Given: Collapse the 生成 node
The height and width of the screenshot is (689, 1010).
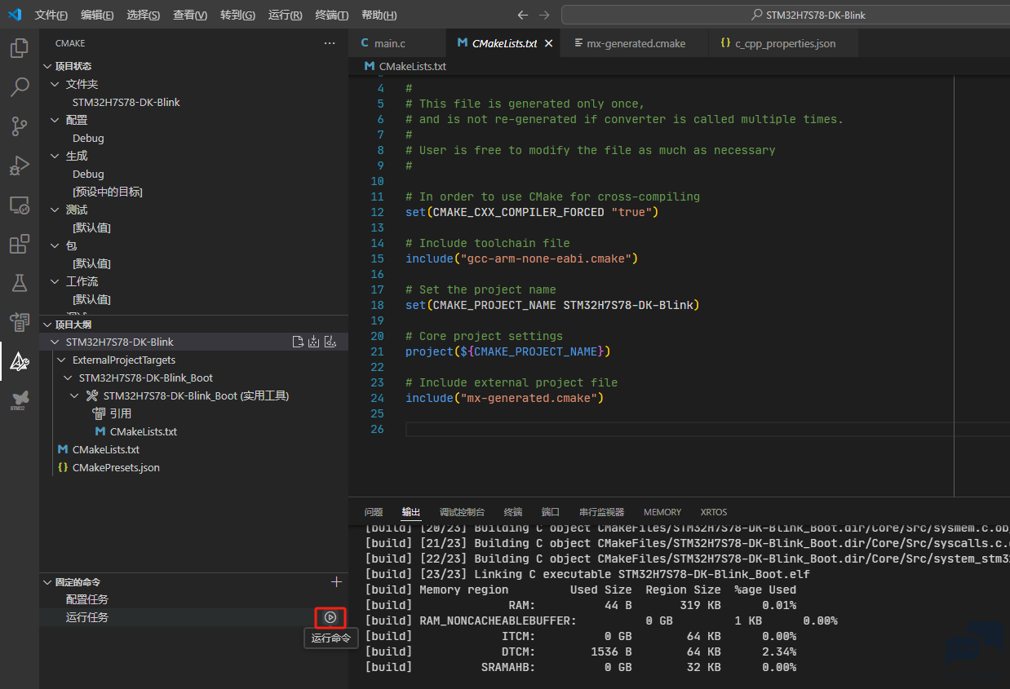Looking at the screenshot, I should (55, 156).
